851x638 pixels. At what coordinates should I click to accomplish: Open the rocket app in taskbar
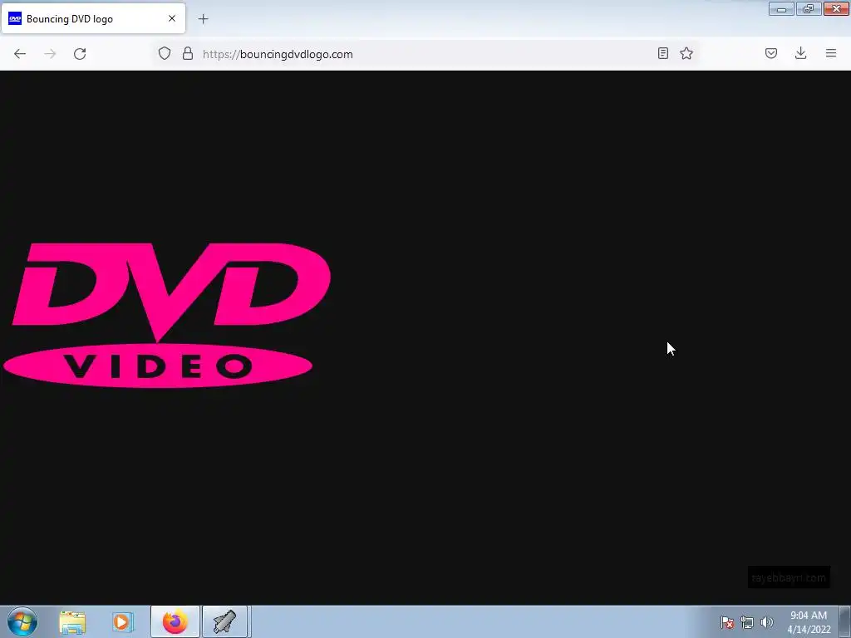click(x=224, y=621)
